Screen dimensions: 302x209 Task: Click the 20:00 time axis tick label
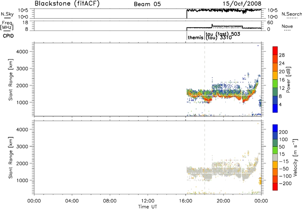[223, 201]
